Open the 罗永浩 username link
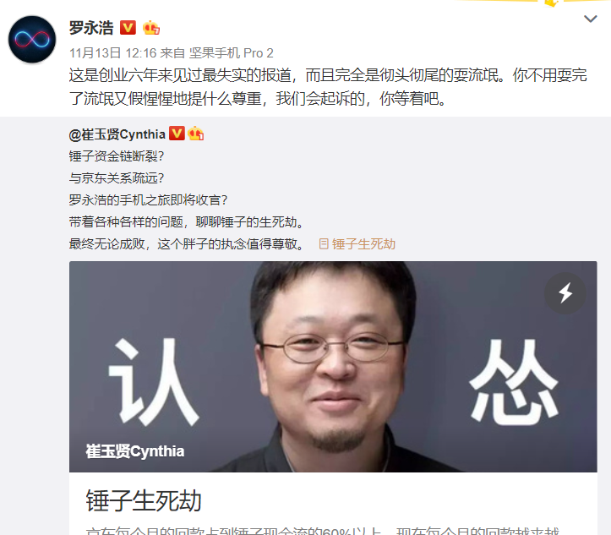611x535 pixels. (91, 28)
